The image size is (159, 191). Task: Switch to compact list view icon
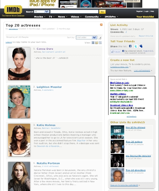point(100,43)
